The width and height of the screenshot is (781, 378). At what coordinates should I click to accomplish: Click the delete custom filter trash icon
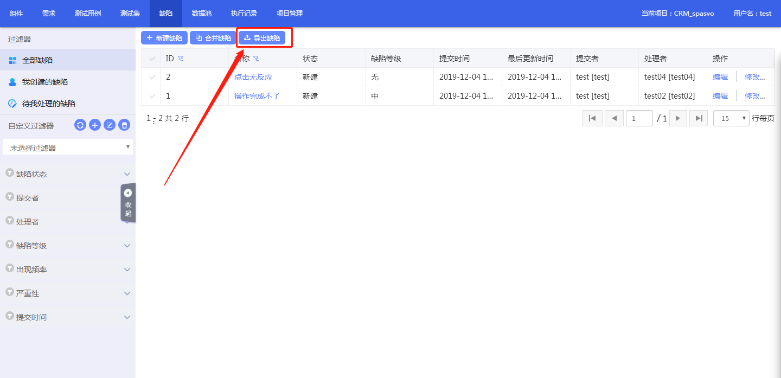(x=124, y=125)
